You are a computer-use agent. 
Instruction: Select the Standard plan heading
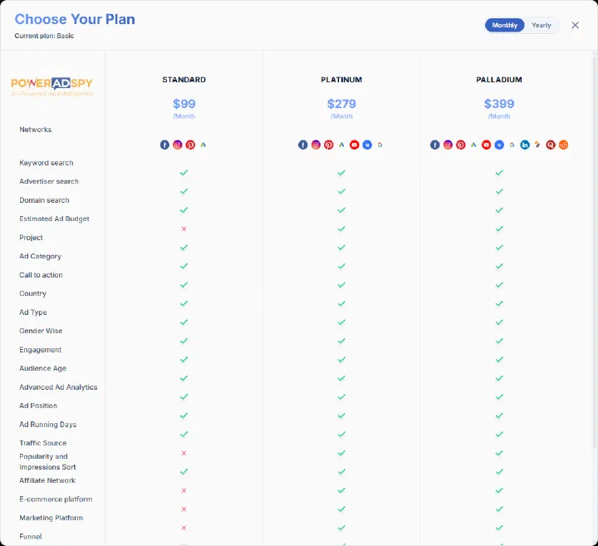click(184, 80)
